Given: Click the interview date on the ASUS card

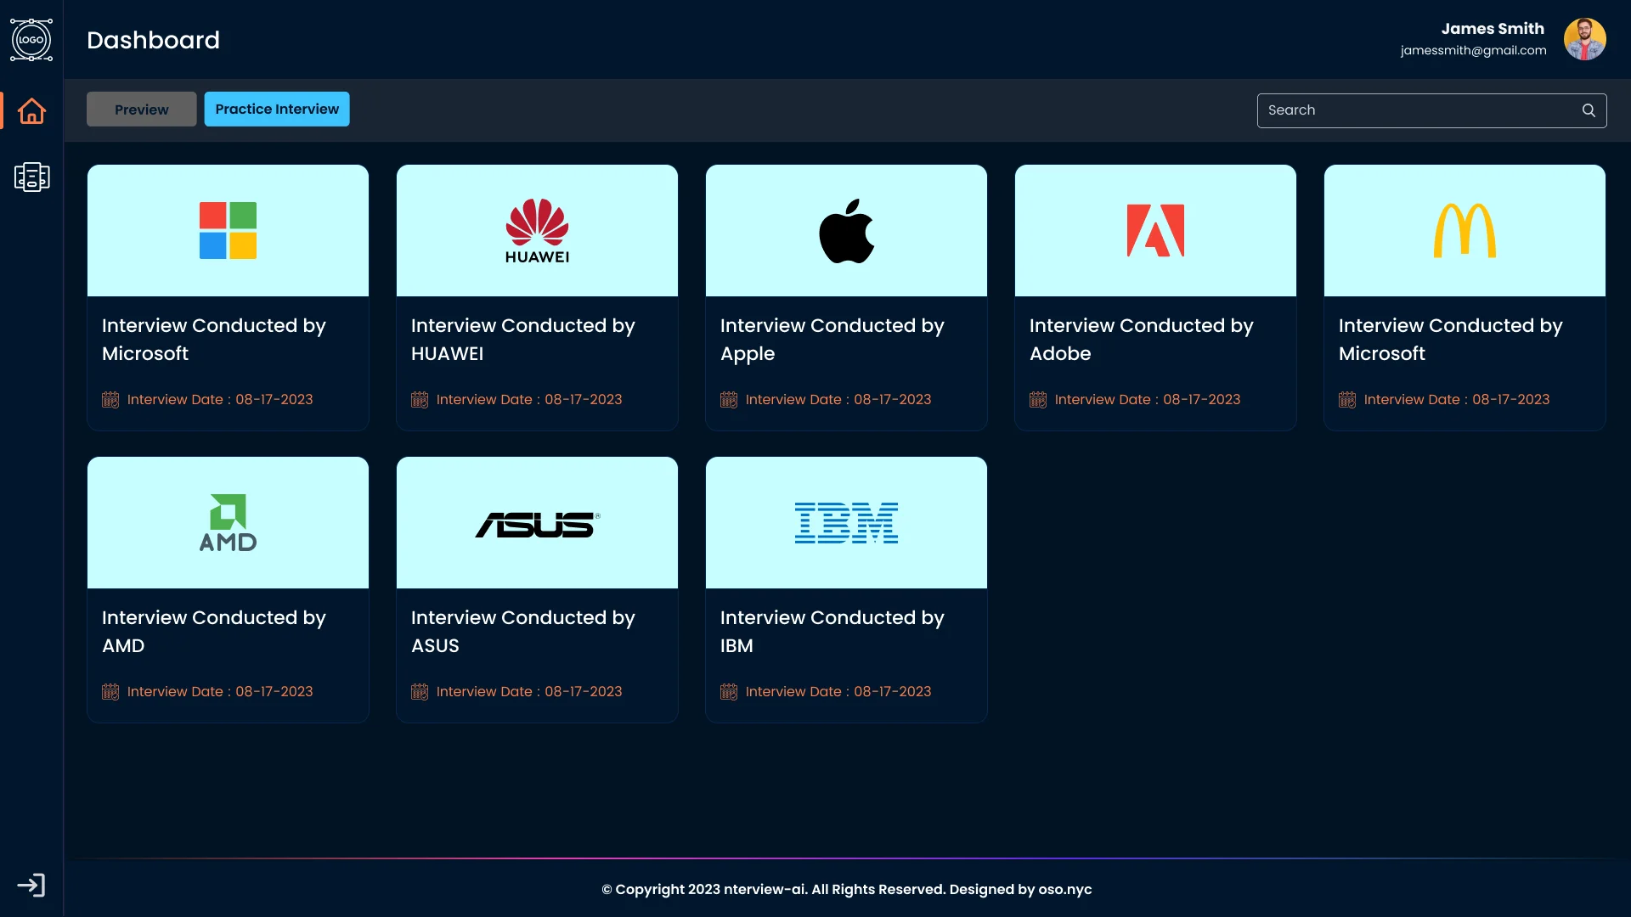Looking at the screenshot, I should [x=529, y=692].
